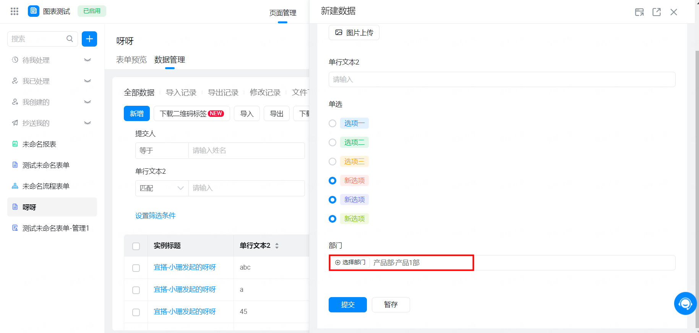Expand the 待我处理 section
Screen dimensions: 699x333
point(88,60)
